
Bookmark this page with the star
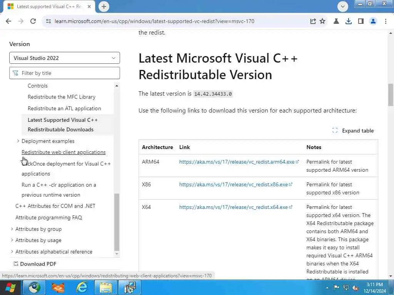[322, 22]
